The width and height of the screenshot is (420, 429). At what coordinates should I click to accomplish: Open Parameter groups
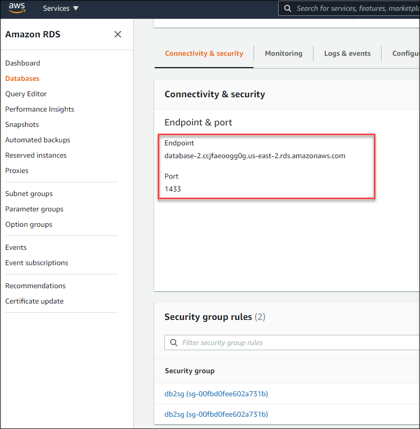34,209
